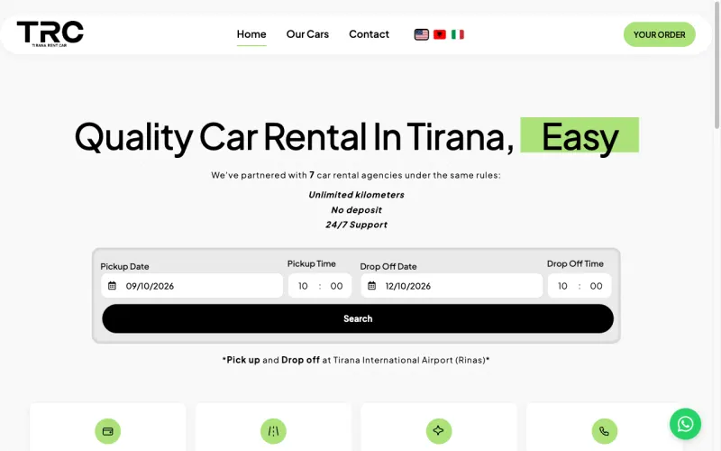Switch language with the US flag icon
Image resolution: width=721 pixels, height=451 pixels.
[x=421, y=34]
